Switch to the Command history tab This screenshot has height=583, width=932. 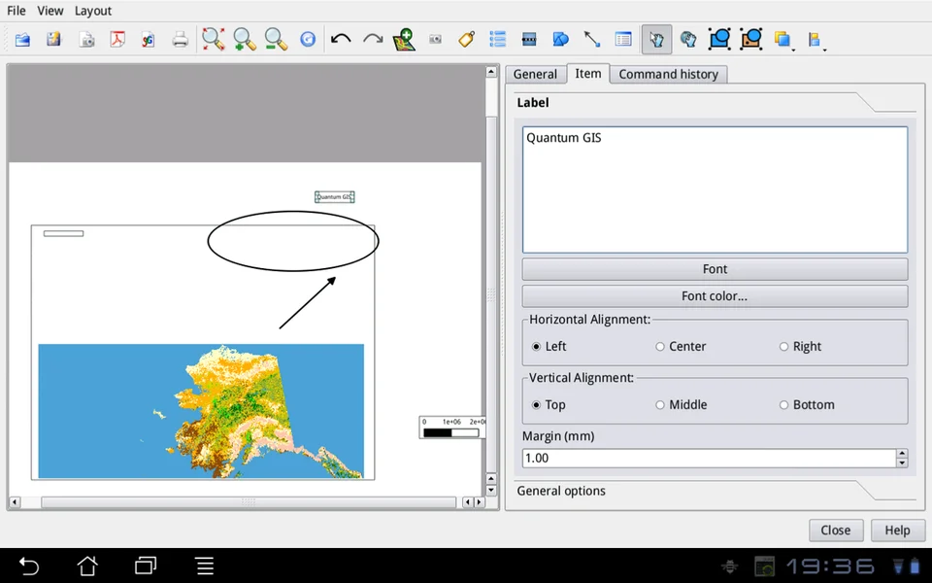coord(668,74)
